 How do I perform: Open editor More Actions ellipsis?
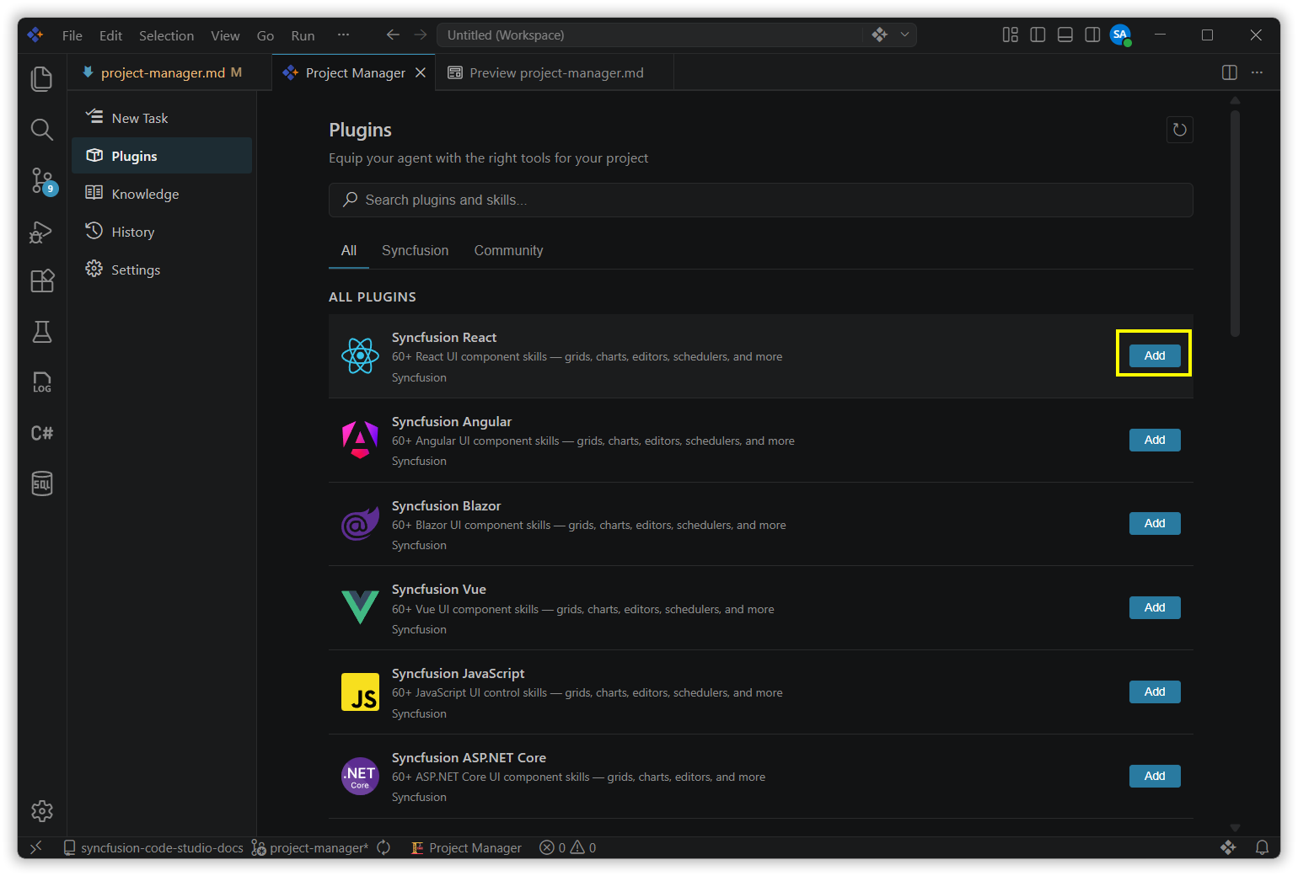1257,72
